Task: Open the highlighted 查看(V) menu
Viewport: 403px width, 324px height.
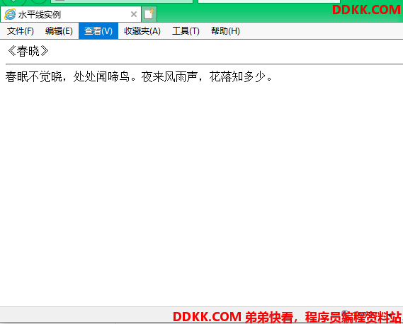Action: point(98,31)
